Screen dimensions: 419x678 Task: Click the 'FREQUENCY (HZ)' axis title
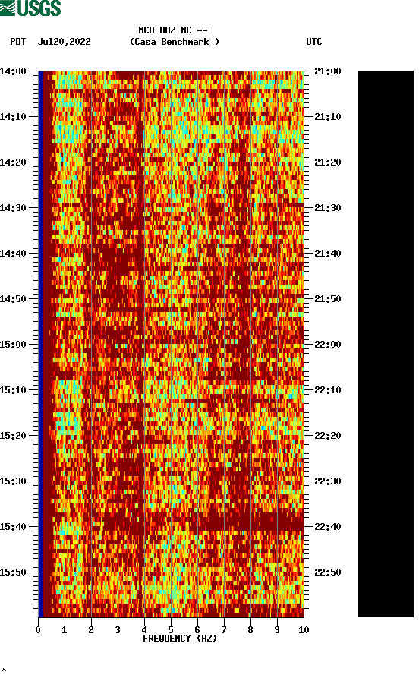coord(180,639)
